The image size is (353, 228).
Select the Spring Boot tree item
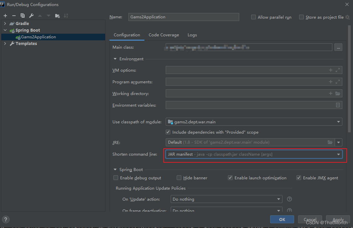click(28, 30)
